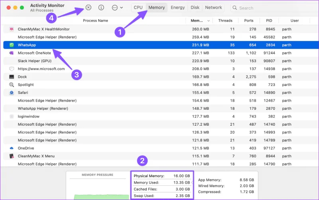
Task: Click the ellipsis more options icon
Action: click(x=115, y=8)
